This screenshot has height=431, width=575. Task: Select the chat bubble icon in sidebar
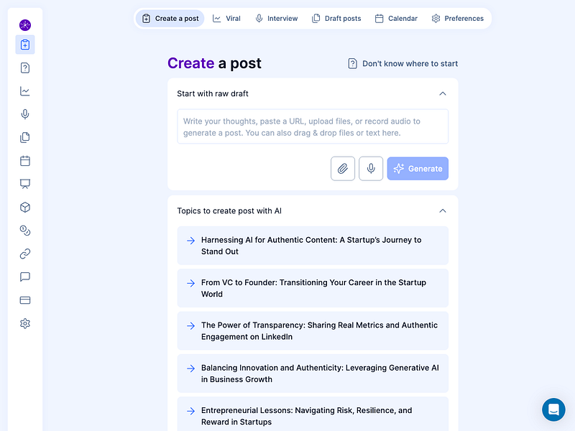click(x=25, y=277)
